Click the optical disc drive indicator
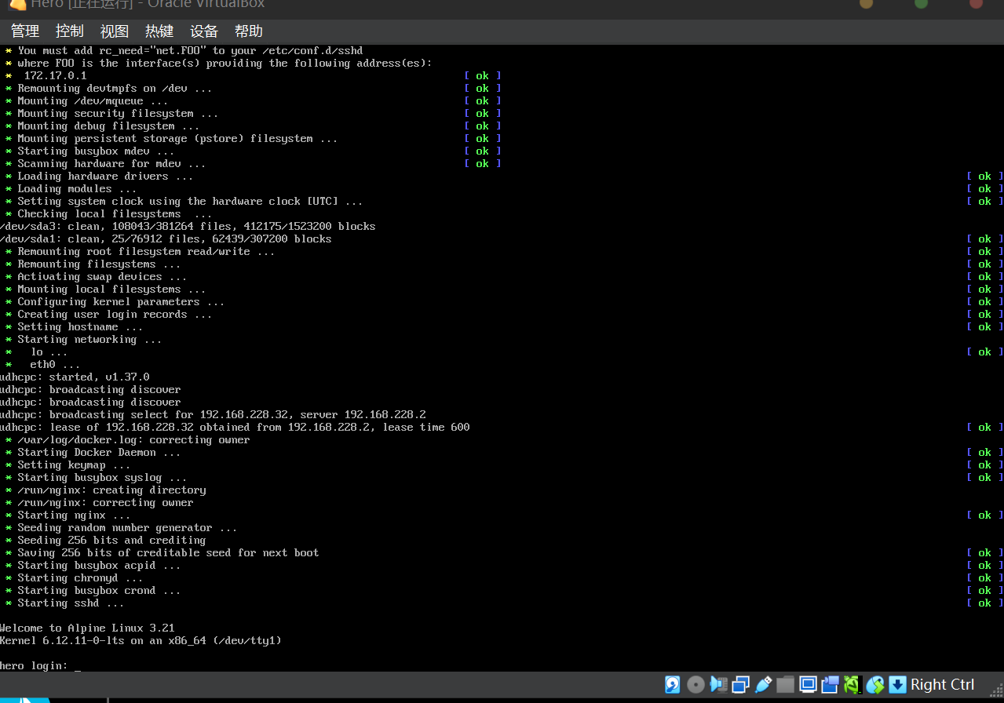 (x=695, y=685)
